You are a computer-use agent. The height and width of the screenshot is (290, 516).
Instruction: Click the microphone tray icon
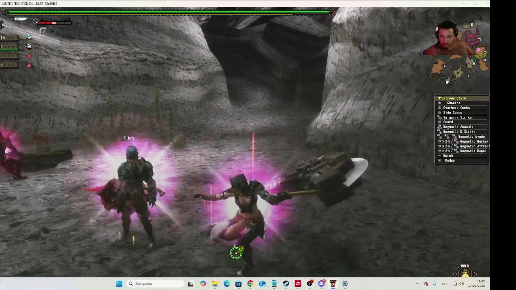click(x=435, y=284)
